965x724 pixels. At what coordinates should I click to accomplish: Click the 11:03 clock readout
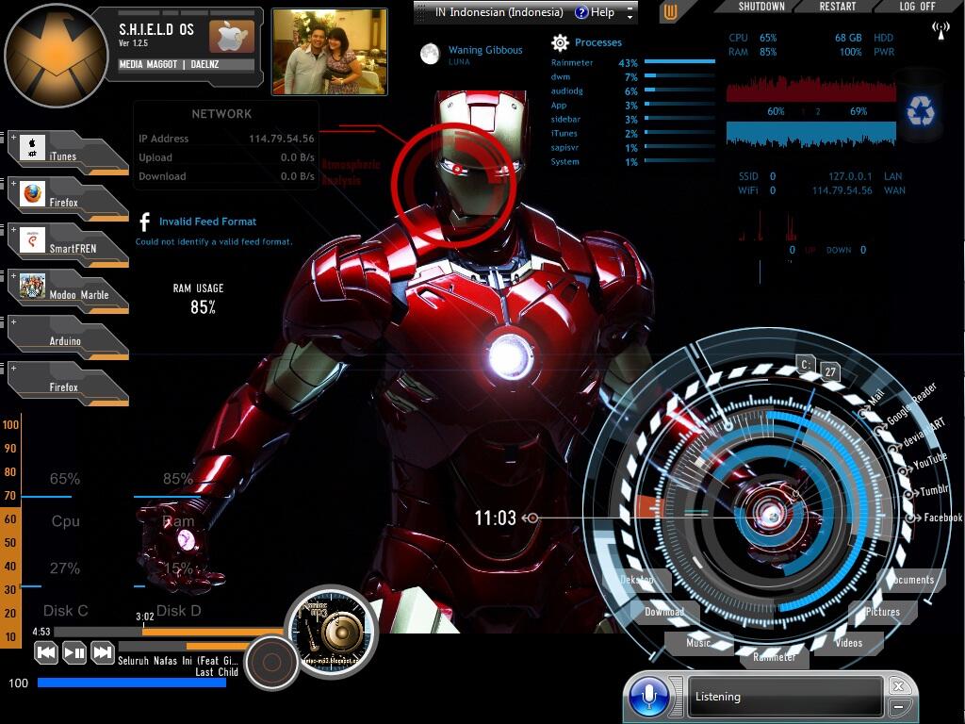click(495, 518)
